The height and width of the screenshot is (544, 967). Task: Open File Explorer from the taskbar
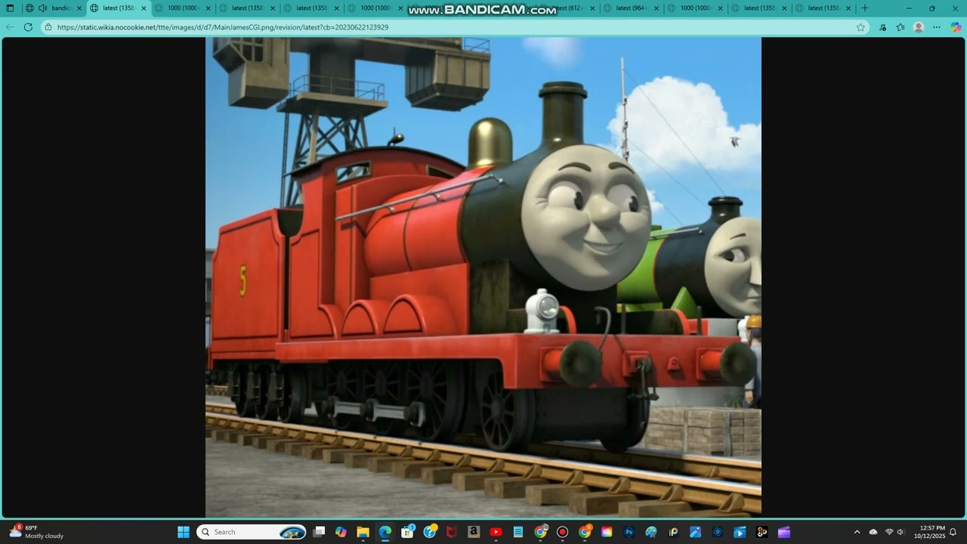(x=363, y=532)
